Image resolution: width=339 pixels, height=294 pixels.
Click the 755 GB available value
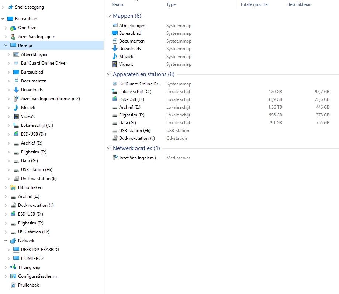pyautogui.click(x=322, y=123)
